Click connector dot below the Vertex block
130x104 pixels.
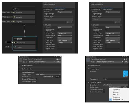coord(24,25)
